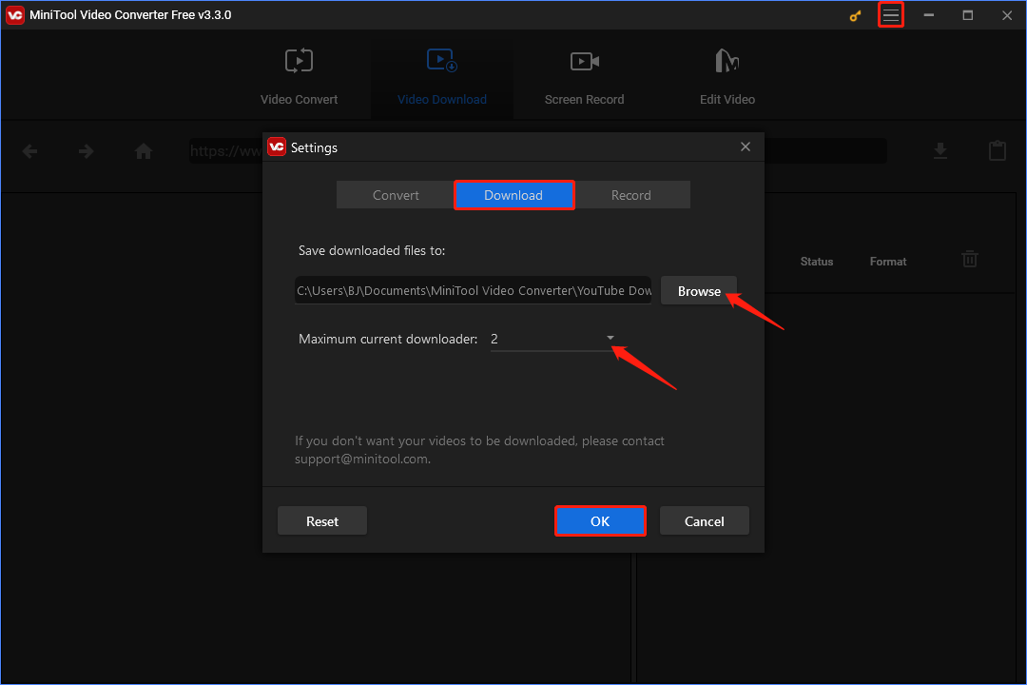The width and height of the screenshot is (1027, 685).
Task: Select the Download settings tab
Action: click(513, 195)
